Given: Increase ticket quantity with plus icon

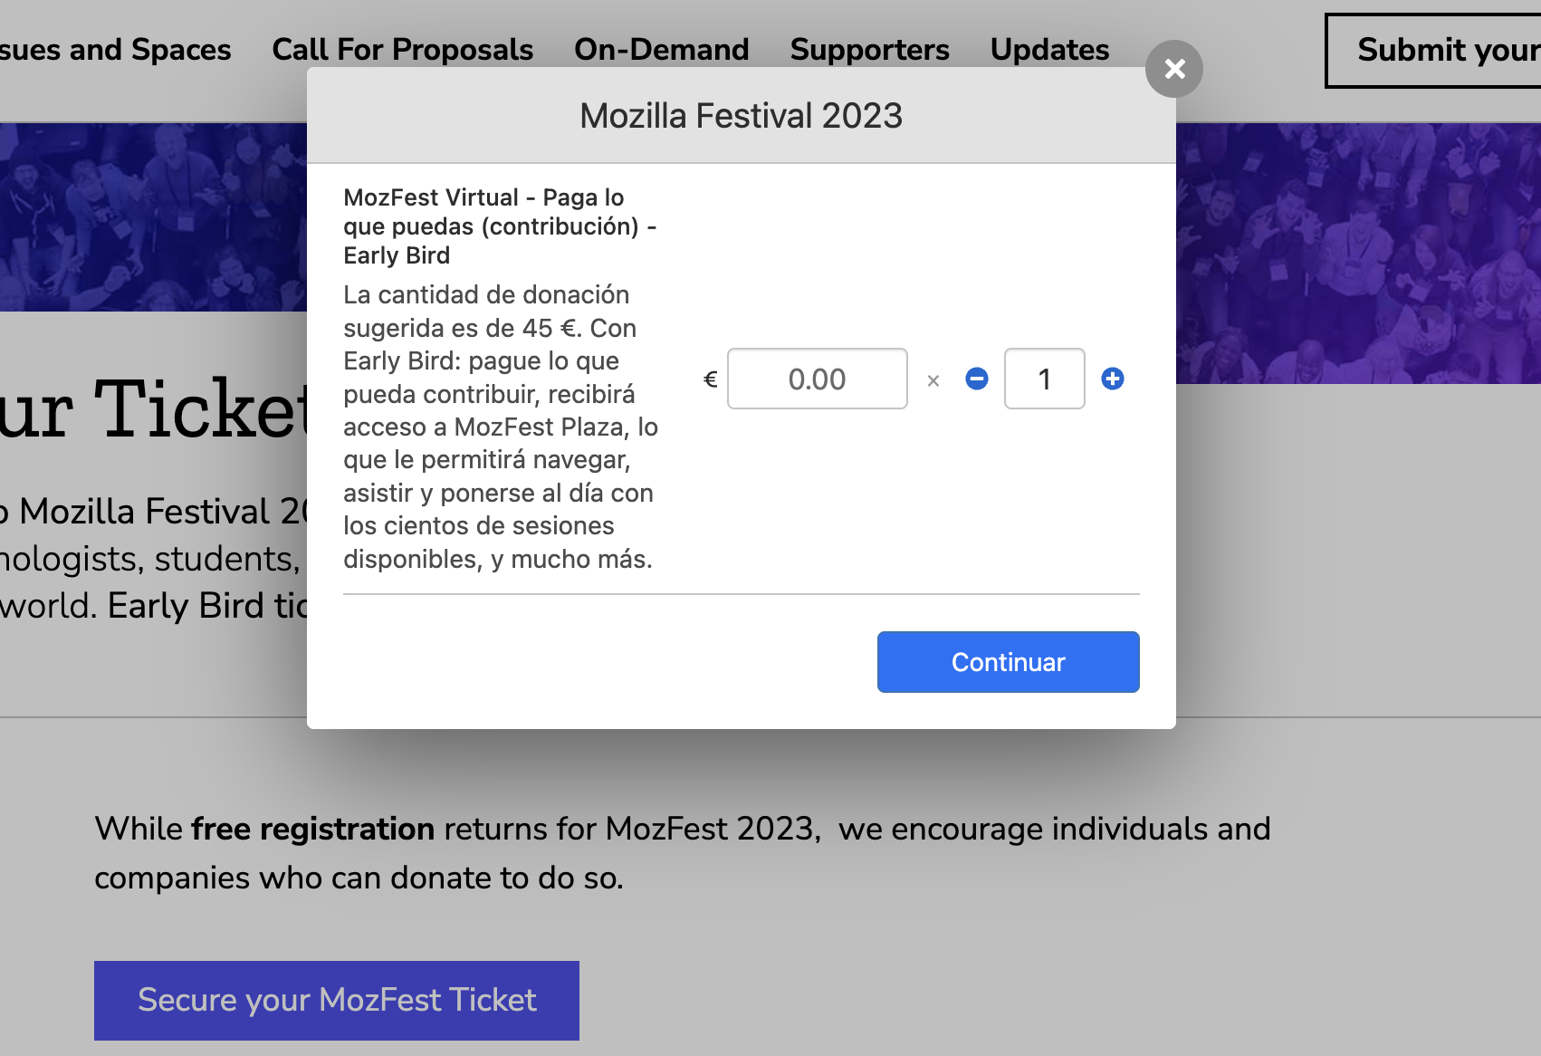Looking at the screenshot, I should coord(1113,379).
